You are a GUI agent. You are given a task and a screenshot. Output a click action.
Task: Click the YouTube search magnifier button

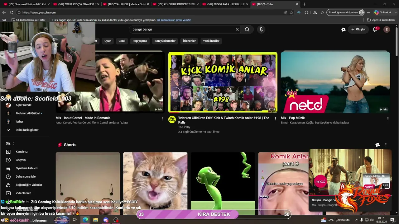(247, 29)
